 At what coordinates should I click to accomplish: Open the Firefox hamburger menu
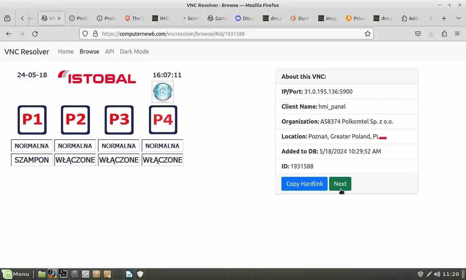click(x=457, y=34)
